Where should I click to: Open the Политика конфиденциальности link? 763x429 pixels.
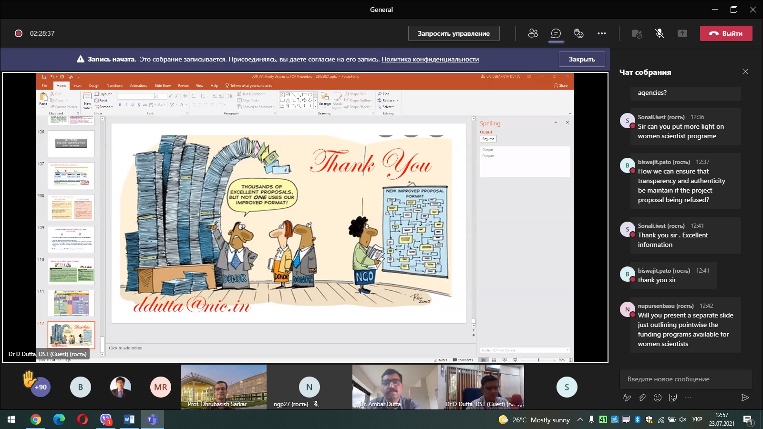click(x=430, y=59)
